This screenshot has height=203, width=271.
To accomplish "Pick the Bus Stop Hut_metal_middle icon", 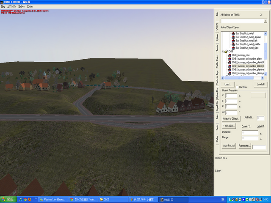I will [233, 44].
